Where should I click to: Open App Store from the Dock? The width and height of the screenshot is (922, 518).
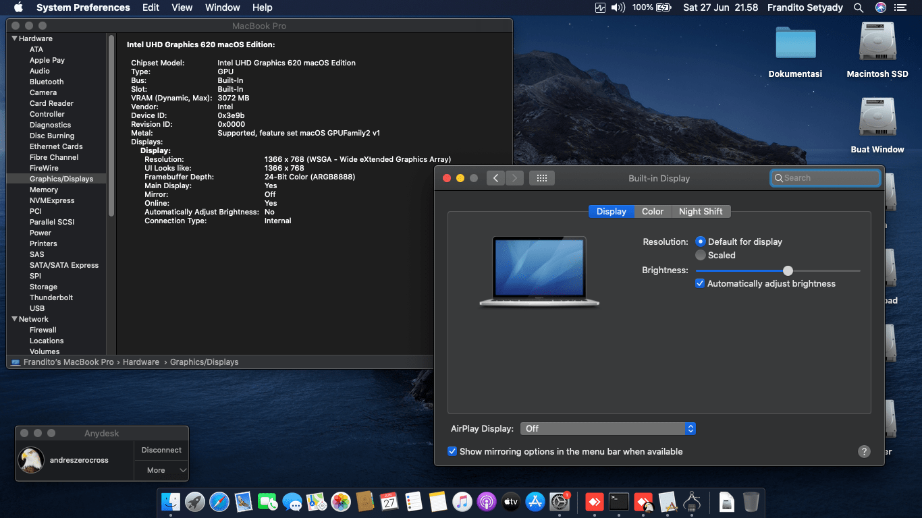click(535, 502)
